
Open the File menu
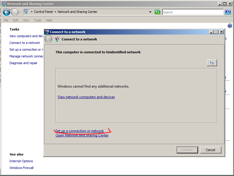[x=6, y=20]
